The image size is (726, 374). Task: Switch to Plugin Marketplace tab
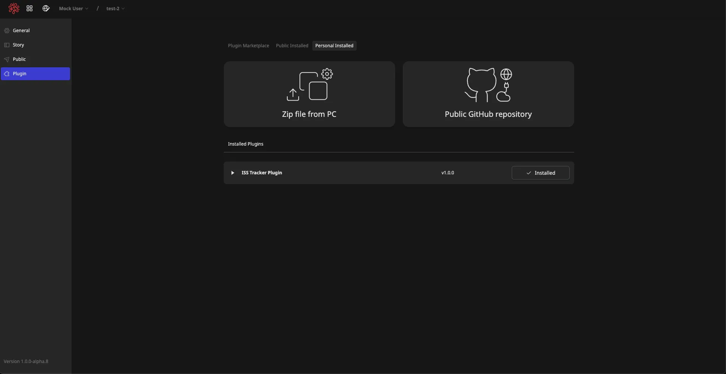click(x=248, y=46)
